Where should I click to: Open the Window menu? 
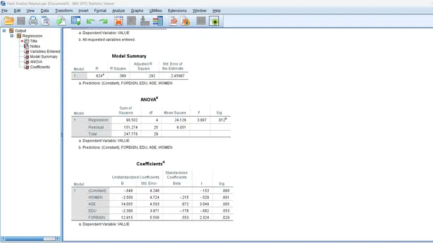(199, 10)
